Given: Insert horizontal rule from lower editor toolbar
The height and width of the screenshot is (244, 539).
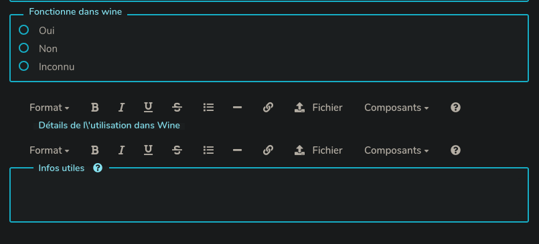Looking at the screenshot, I should tap(237, 150).
